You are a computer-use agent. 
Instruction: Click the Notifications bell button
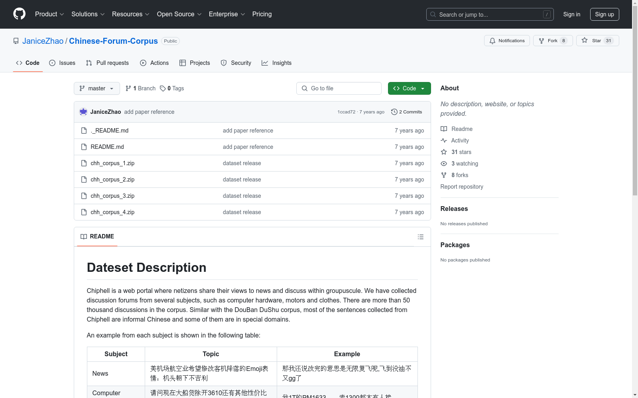point(507,41)
